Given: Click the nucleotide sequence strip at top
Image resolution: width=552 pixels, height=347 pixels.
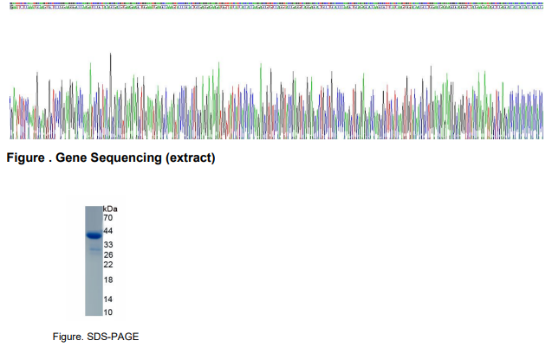Looking at the screenshot, I should coord(276,3).
